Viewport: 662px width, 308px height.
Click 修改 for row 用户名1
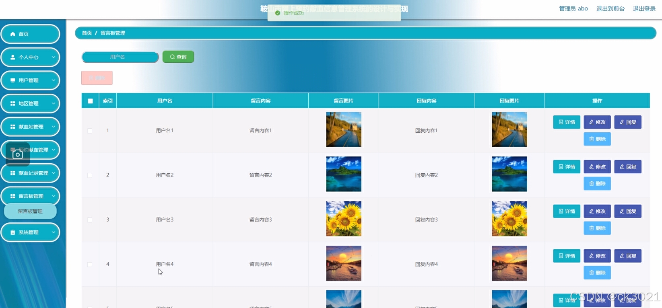597,122
